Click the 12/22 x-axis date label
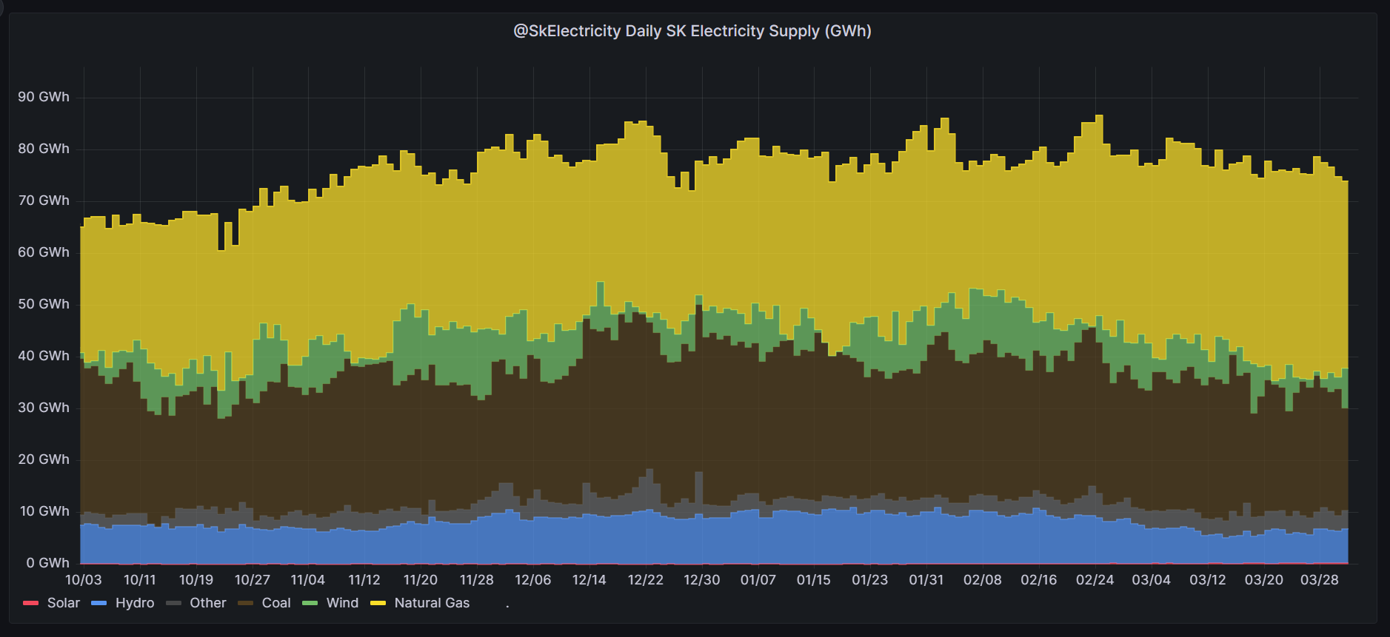The width and height of the screenshot is (1390, 637). click(645, 580)
